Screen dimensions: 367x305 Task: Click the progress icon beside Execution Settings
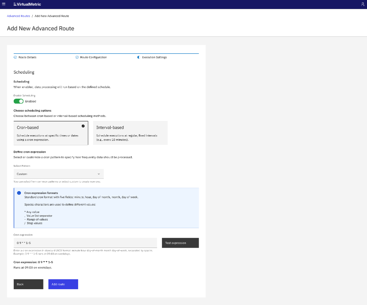point(138,57)
